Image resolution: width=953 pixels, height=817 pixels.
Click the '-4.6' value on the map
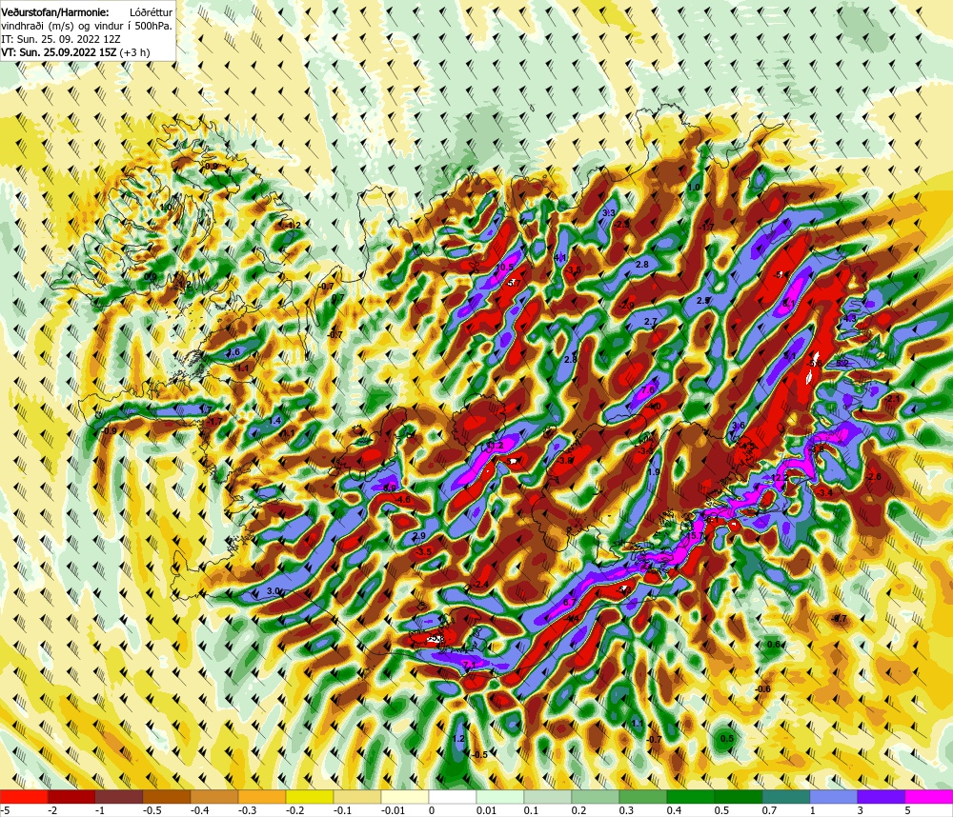tap(402, 499)
